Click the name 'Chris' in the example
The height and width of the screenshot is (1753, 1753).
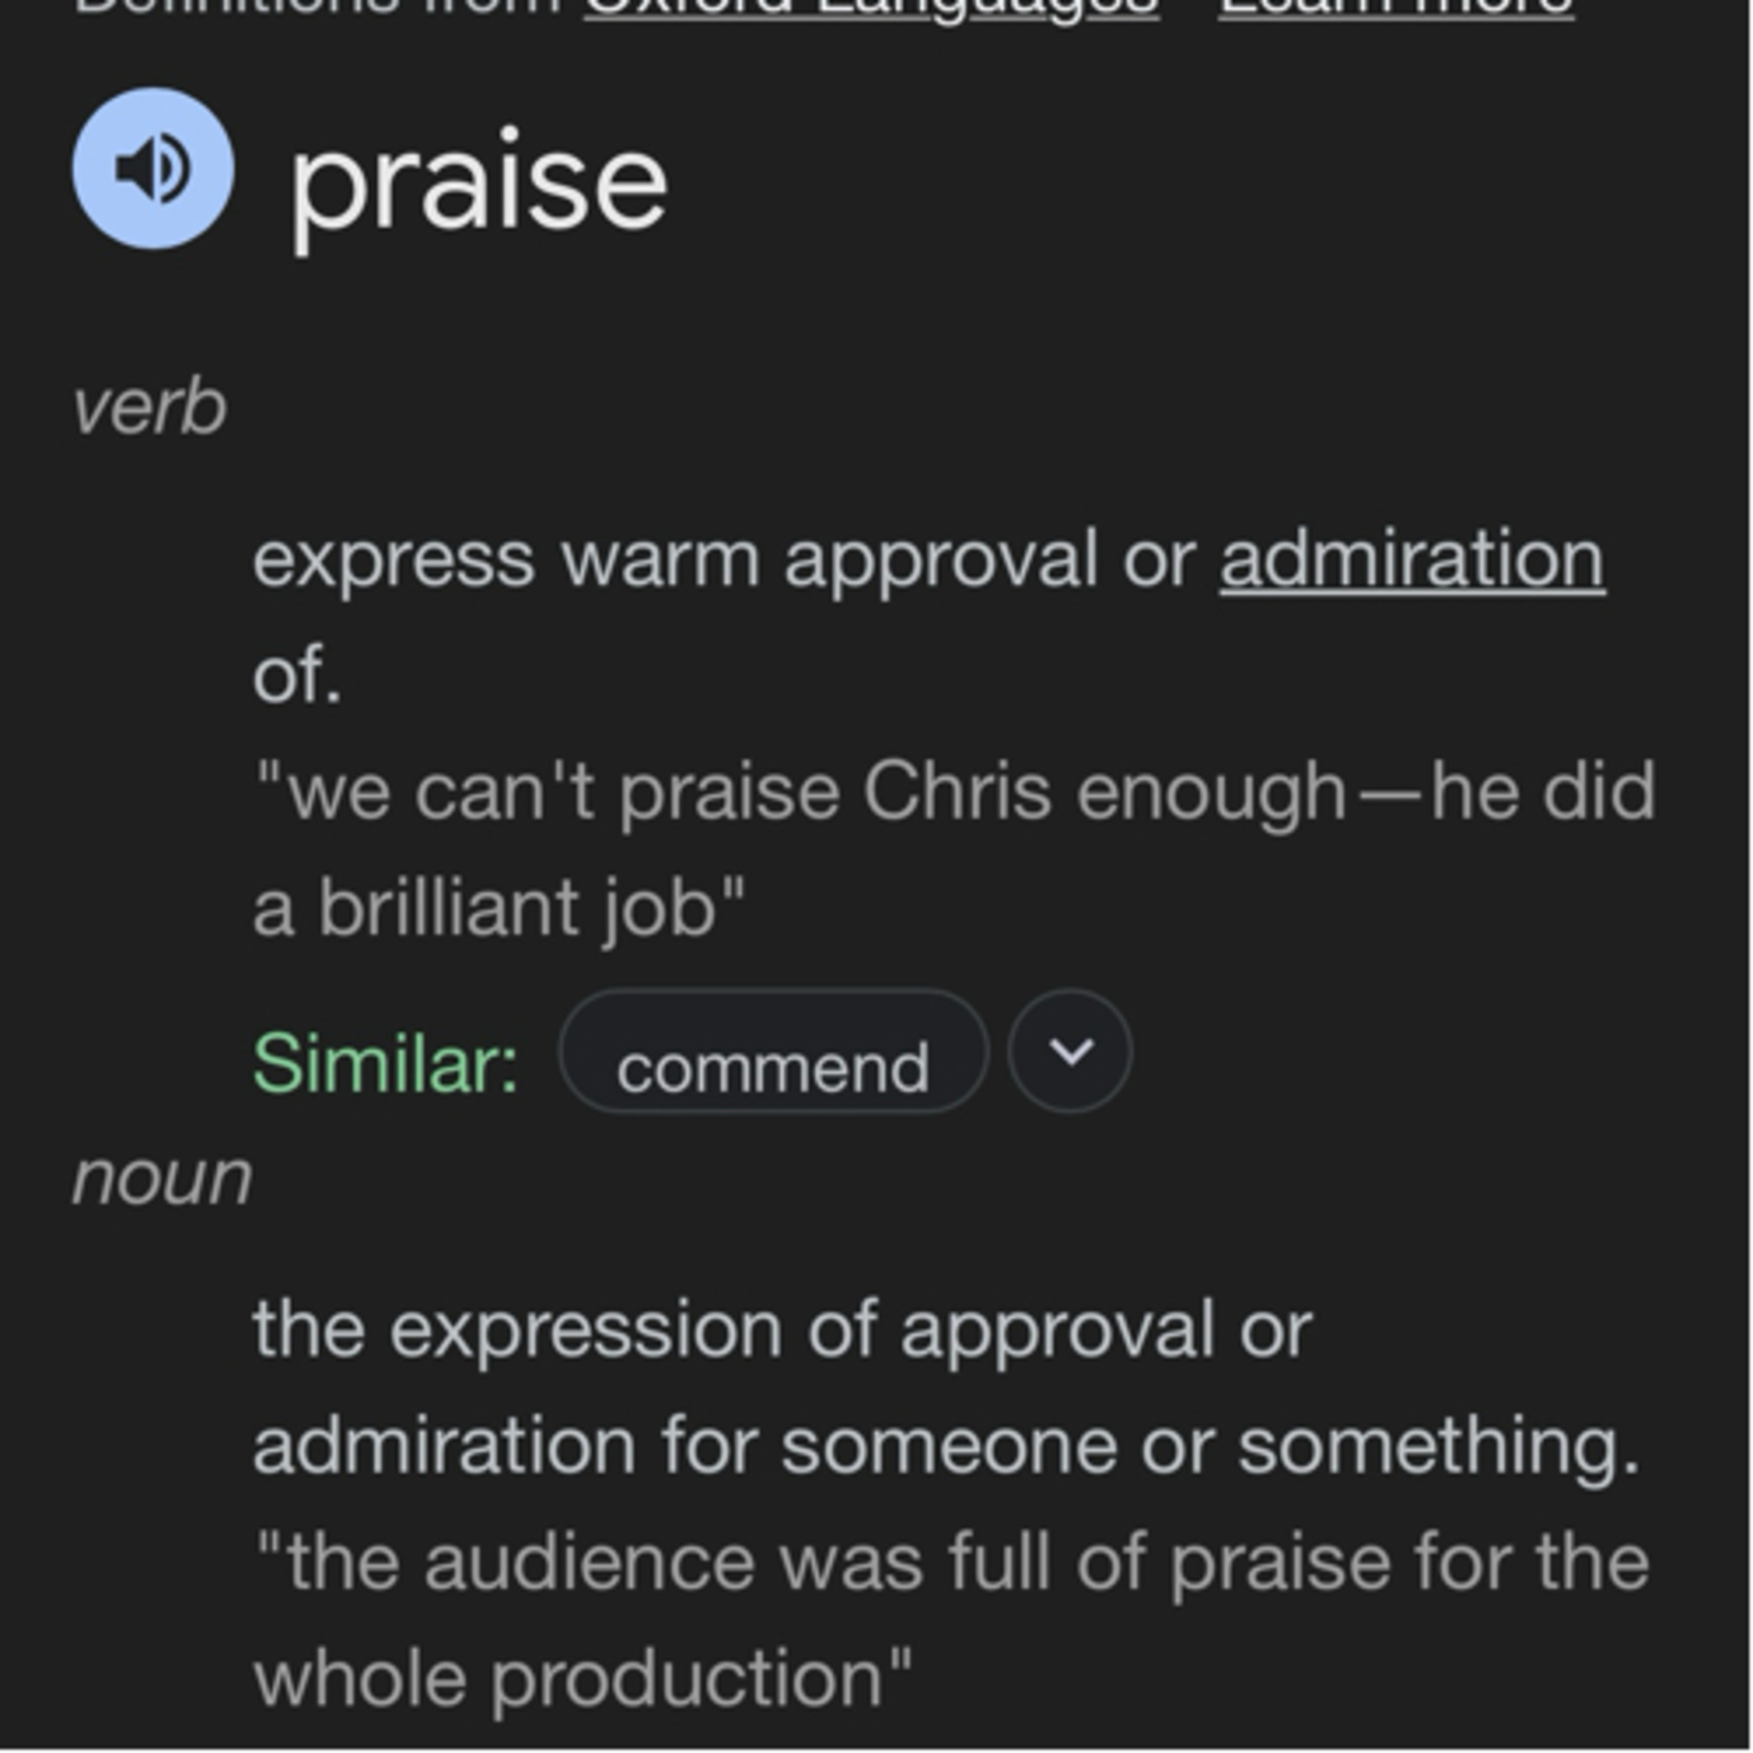957,791
